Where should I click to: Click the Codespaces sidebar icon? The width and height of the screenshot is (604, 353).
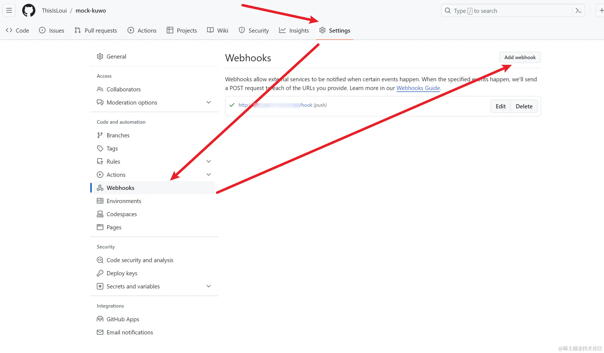click(100, 214)
